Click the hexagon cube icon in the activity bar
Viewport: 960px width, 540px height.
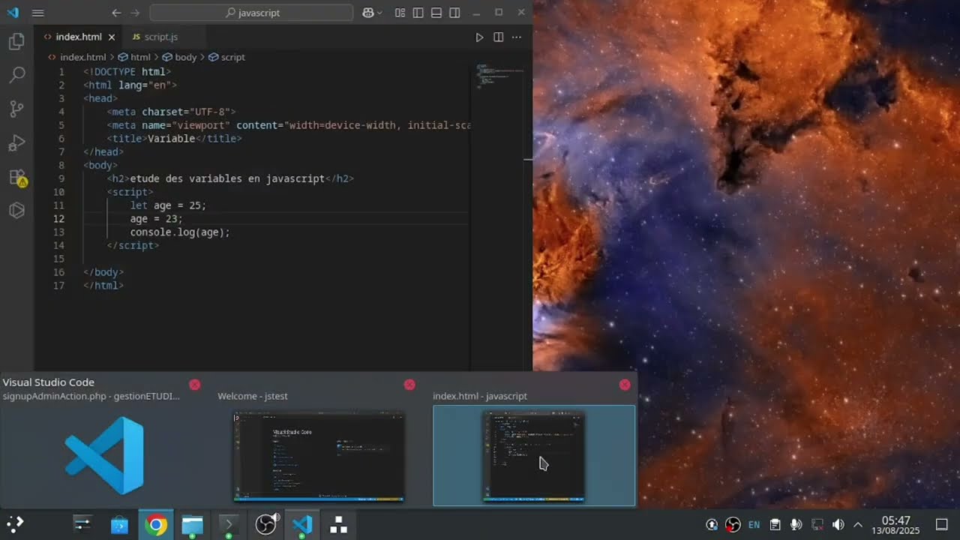pos(16,211)
